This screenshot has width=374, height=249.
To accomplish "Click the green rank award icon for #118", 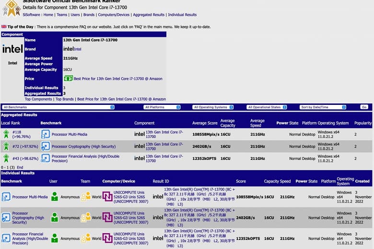I will point(6,134).
